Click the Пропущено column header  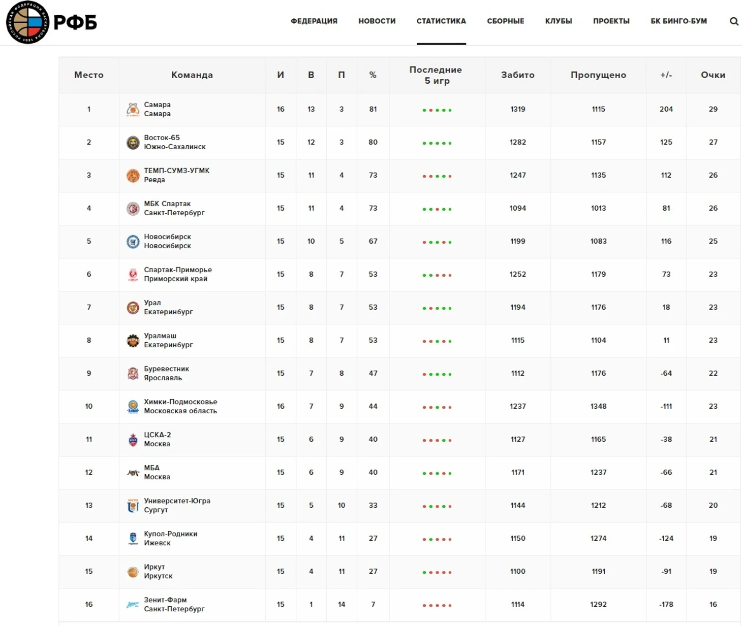598,75
